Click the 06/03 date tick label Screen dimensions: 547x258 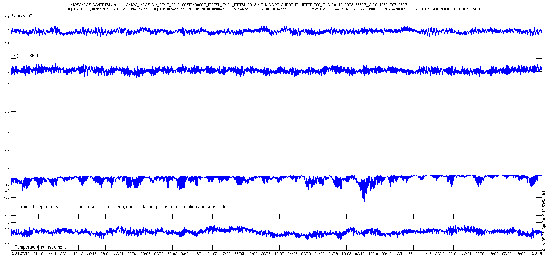tap(159, 254)
